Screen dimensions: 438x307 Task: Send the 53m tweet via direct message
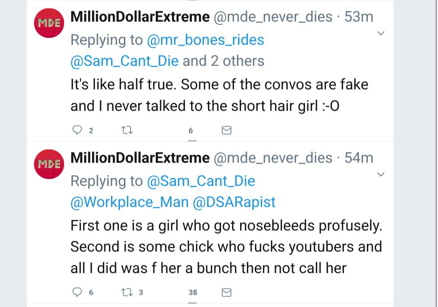tap(227, 130)
